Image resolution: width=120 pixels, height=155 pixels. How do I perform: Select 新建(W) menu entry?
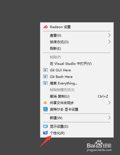pyautogui.click(x=77, y=118)
